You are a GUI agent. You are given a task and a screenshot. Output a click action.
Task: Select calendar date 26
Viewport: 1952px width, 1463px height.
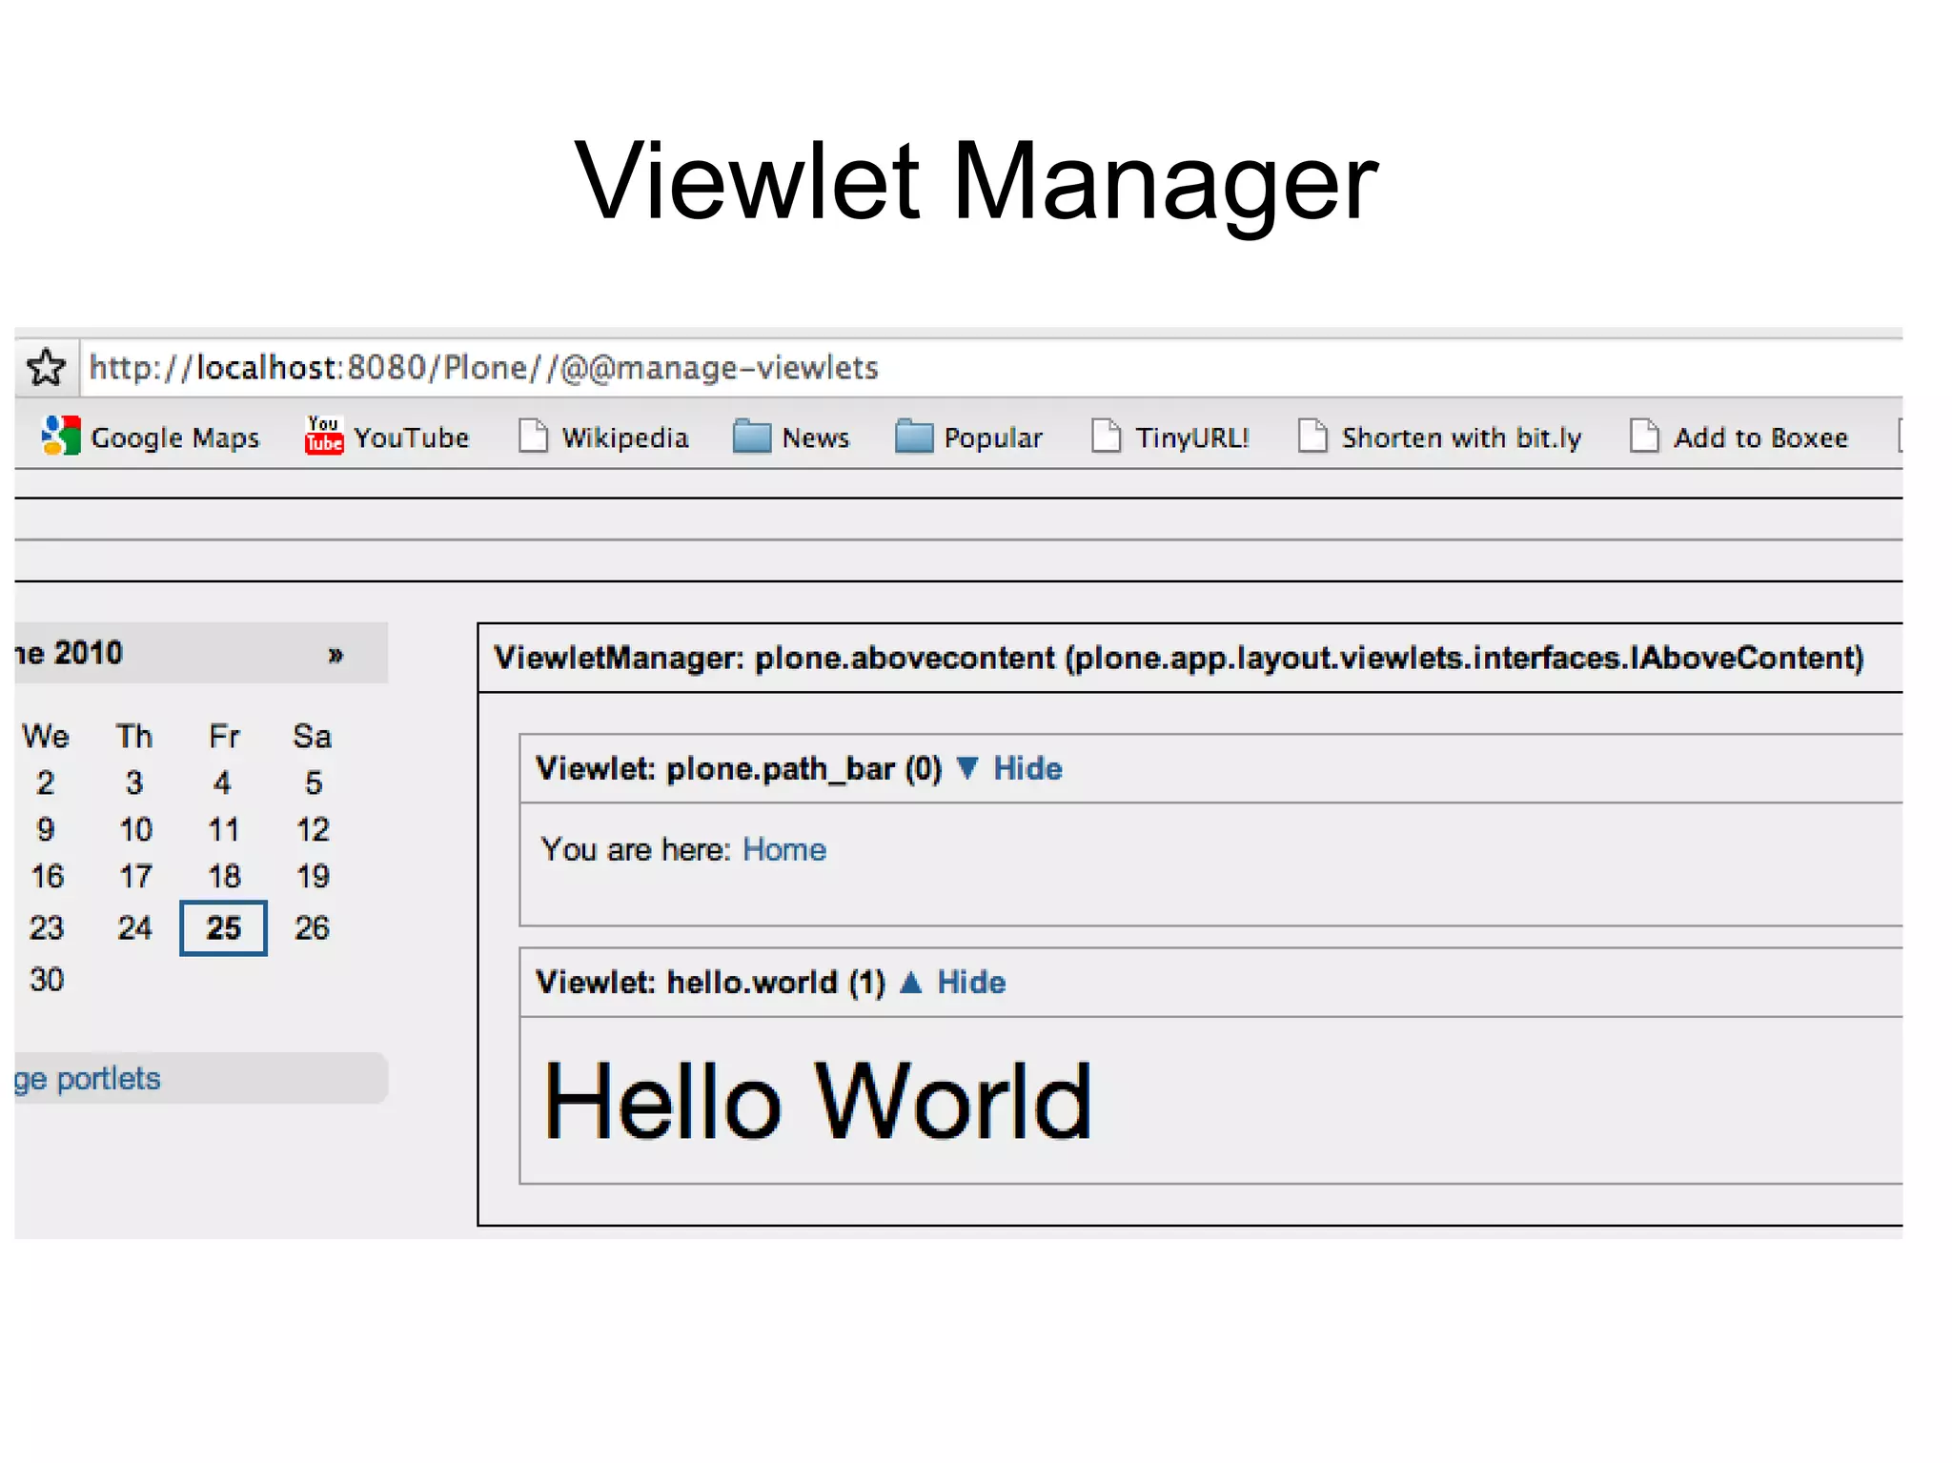click(x=312, y=927)
